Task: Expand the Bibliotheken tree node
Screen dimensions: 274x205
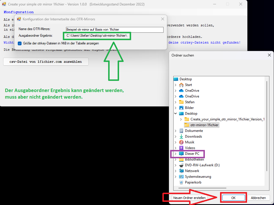Action: tap(176, 159)
